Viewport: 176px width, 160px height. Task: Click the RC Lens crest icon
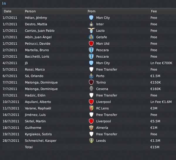(91, 108)
